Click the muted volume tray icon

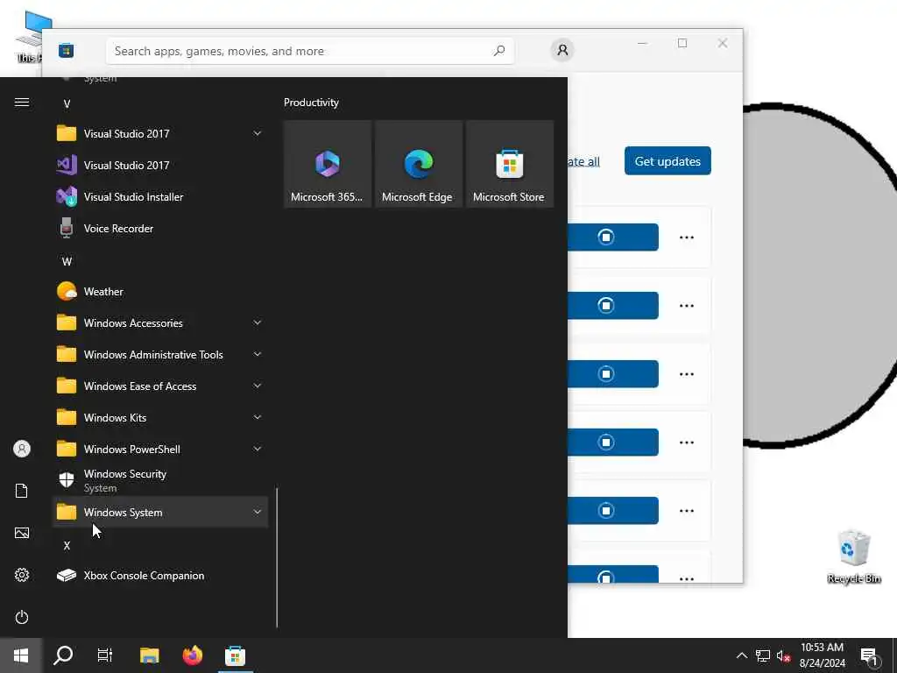(784, 655)
